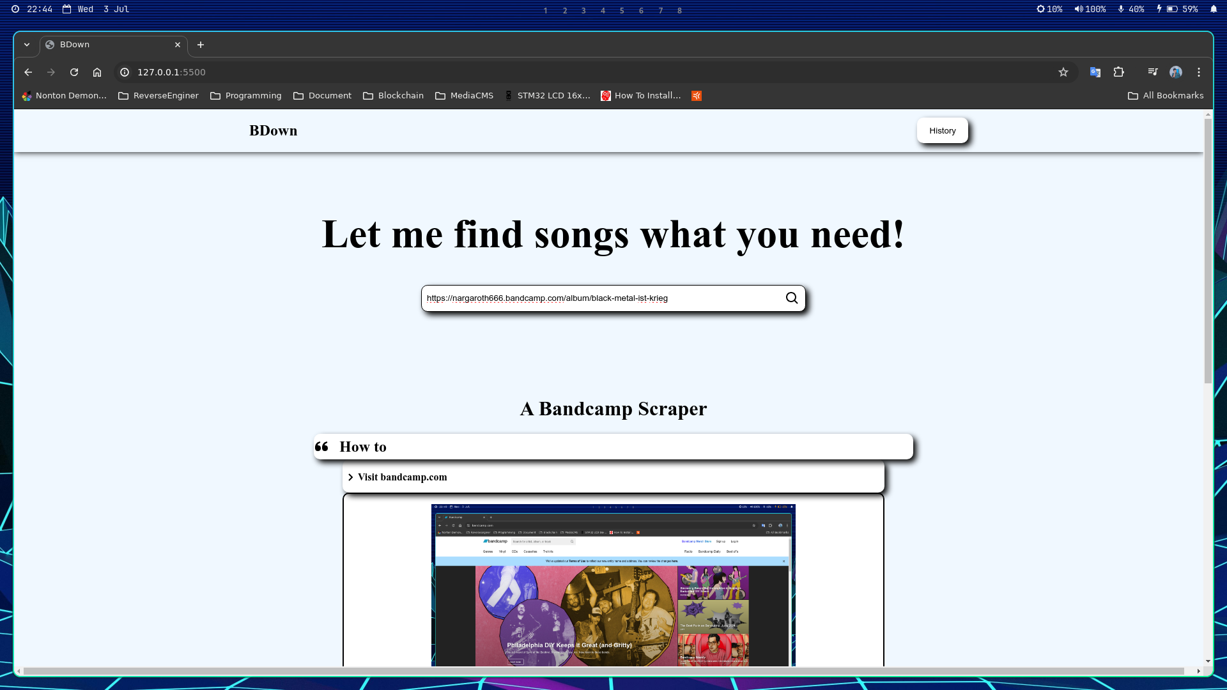1227x690 pixels.
Task: Click the magnifying glass search icon
Action: 792,298
